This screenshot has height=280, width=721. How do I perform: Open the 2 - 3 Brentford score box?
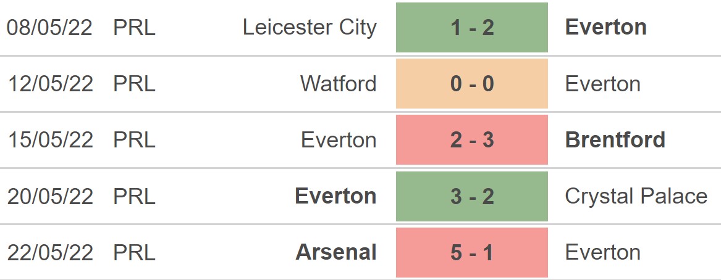471,140
